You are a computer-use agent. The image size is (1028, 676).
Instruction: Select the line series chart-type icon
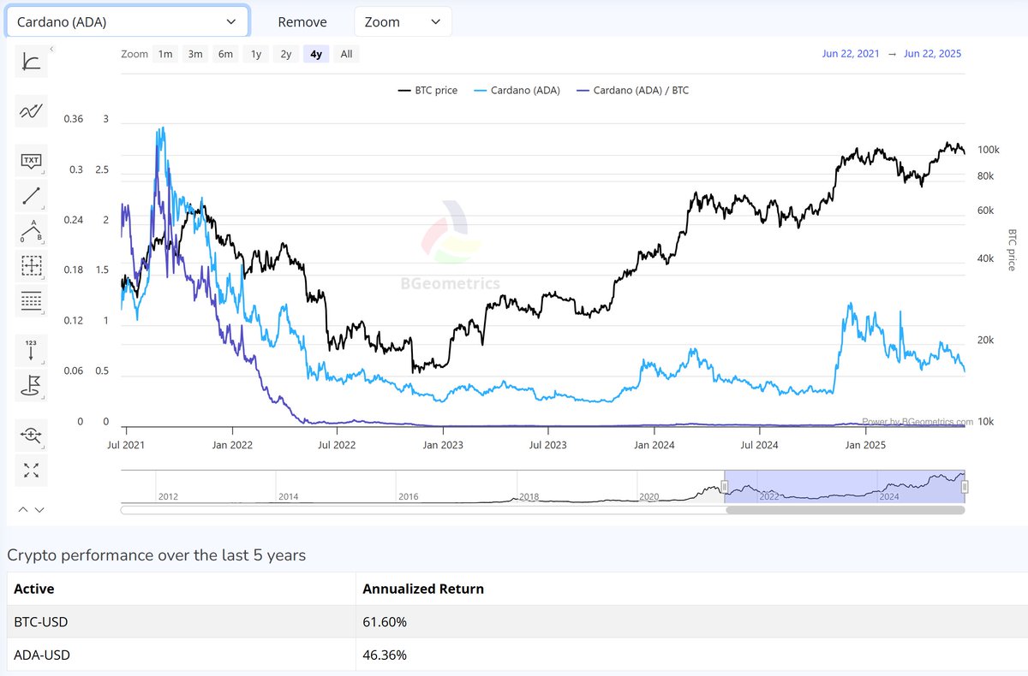click(32, 111)
